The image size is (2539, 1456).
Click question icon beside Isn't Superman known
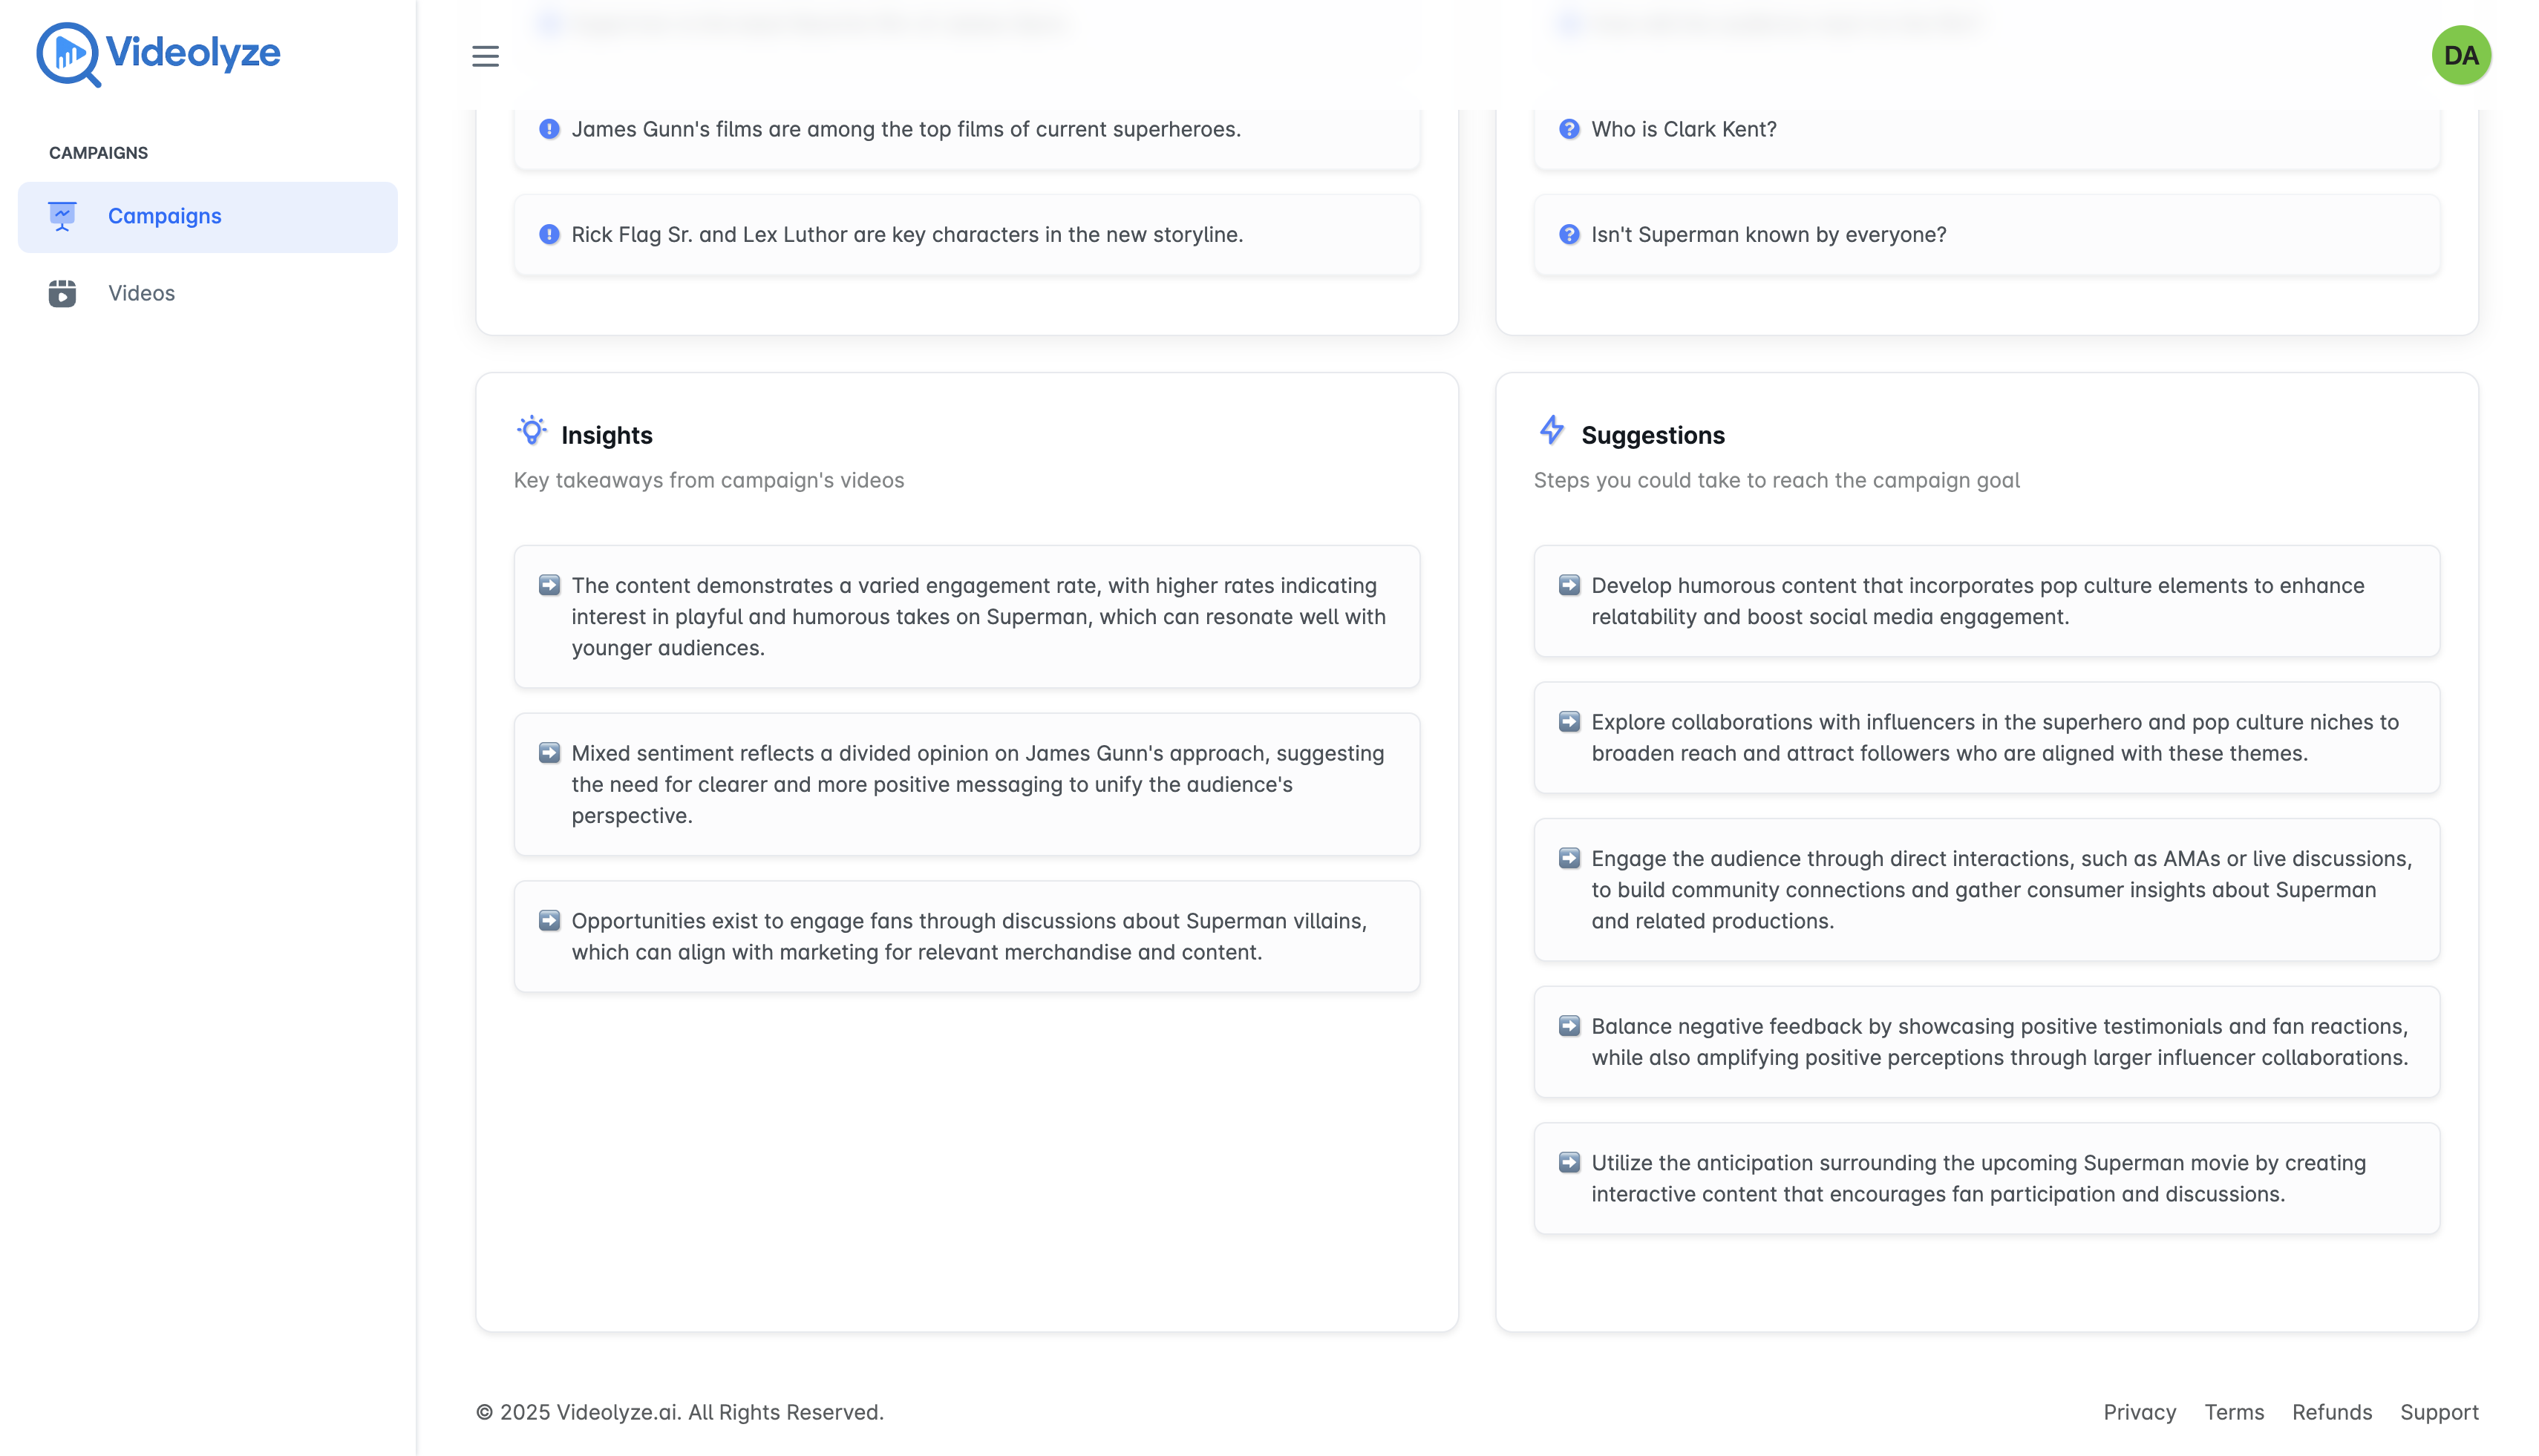[1569, 234]
